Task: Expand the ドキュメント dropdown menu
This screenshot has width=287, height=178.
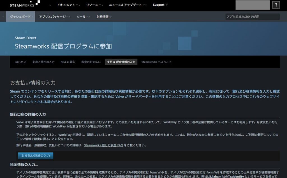Action: (68, 5)
